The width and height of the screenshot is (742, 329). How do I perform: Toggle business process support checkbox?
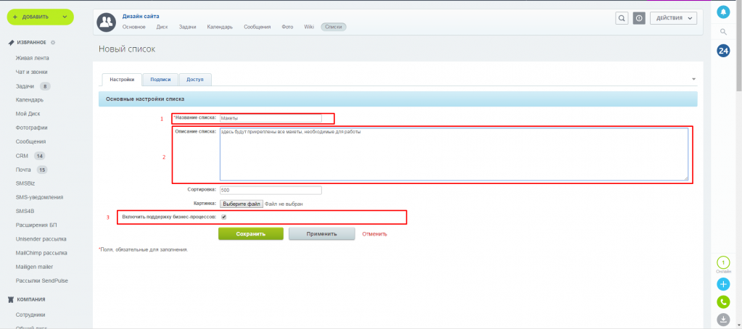pyautogui.click(x=224, y=217)
